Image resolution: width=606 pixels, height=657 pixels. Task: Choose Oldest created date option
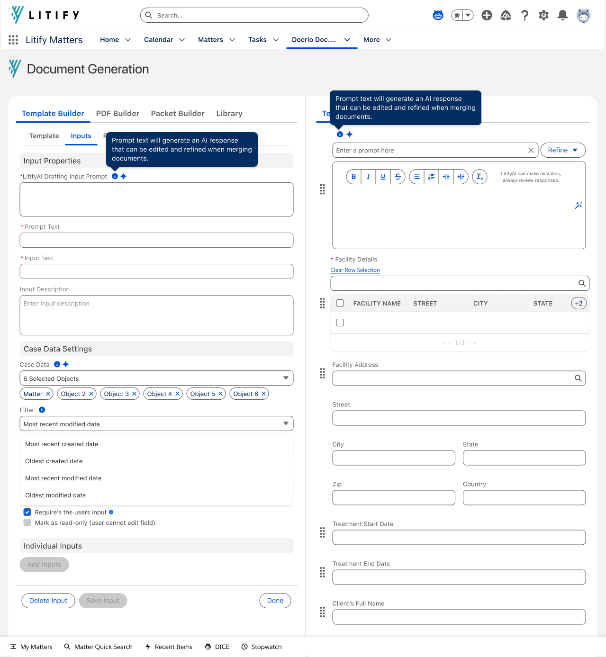tap(156, 461)
